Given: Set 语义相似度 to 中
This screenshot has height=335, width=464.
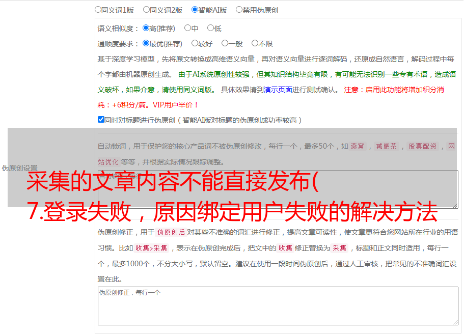Looking at the screenshot, I should click(187, 28).
